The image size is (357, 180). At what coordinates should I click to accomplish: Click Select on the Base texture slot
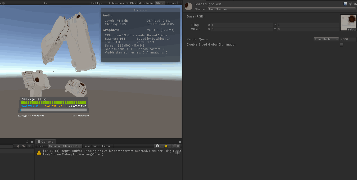(x=352, y=30)
